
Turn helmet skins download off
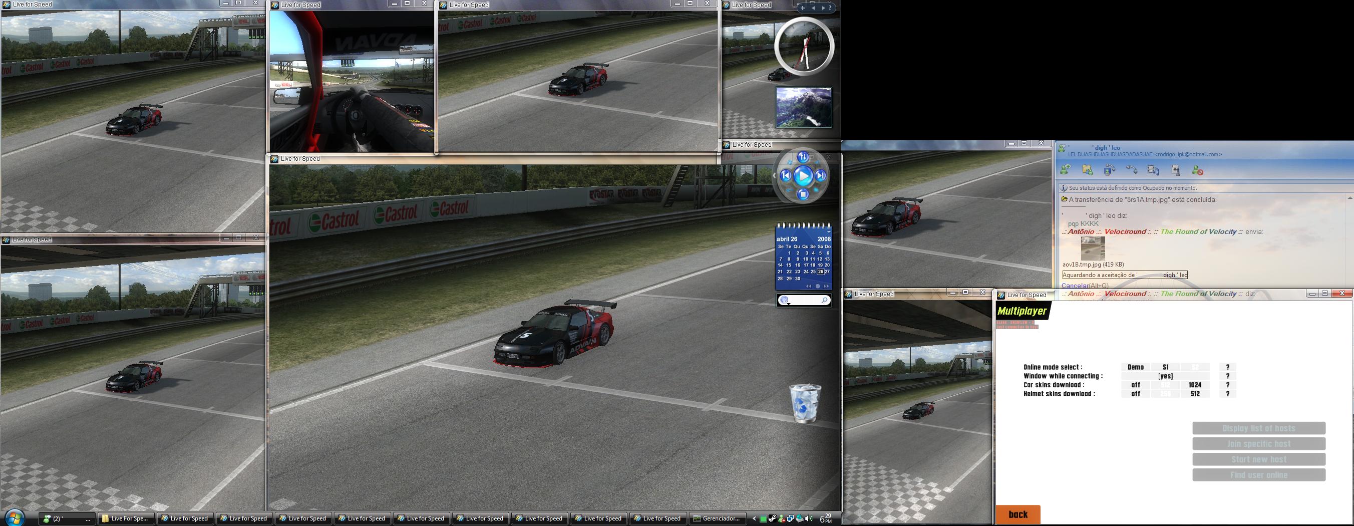coord(1135,394)
